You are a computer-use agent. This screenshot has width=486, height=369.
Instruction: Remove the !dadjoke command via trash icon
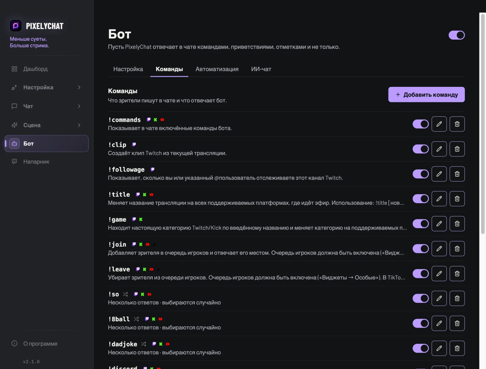click(x=457, y=348)
